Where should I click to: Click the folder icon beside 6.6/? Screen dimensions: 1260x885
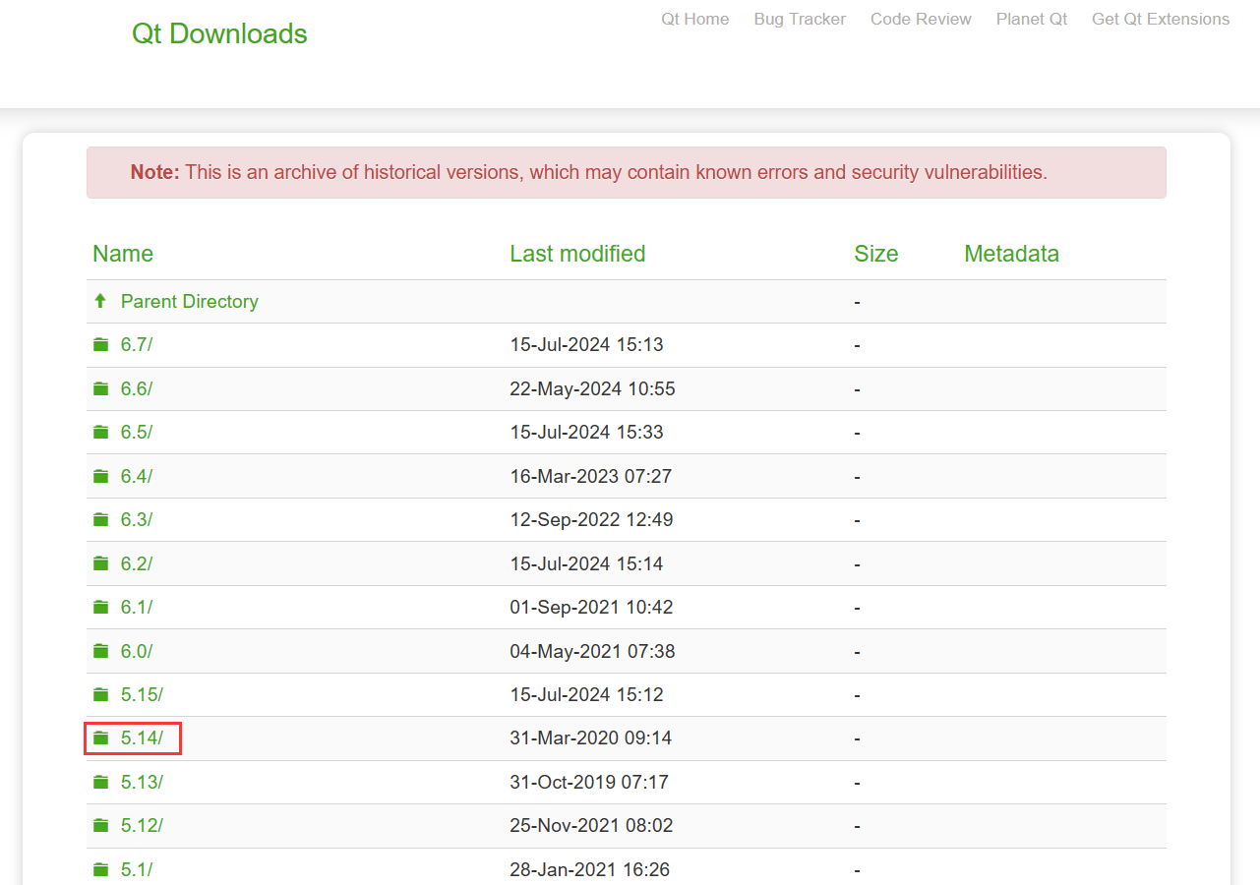[x=100, y=388]
